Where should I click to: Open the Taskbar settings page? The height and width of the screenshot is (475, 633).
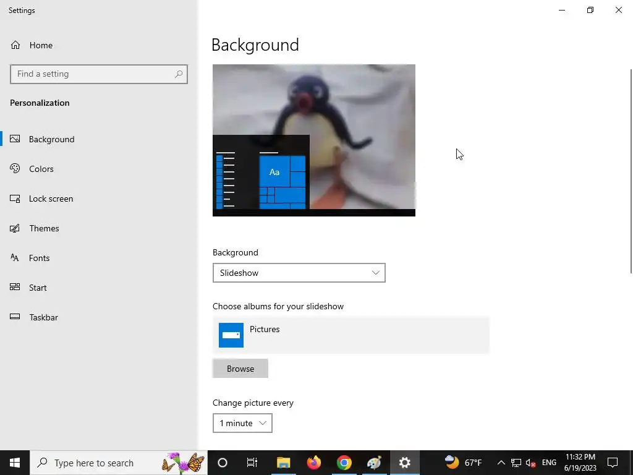pos(99,317)
